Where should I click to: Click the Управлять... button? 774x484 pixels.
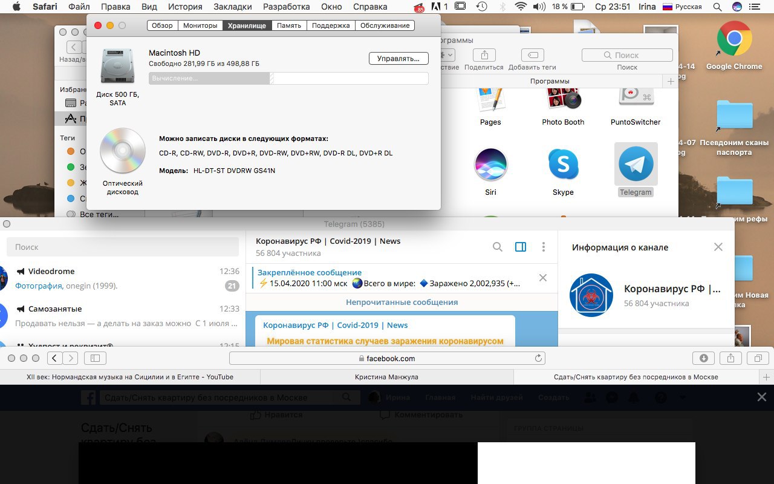click(x=398, y=59)
